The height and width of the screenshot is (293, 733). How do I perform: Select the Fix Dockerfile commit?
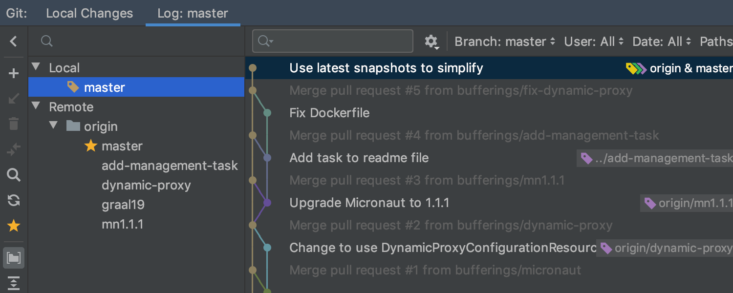point(329,113)
